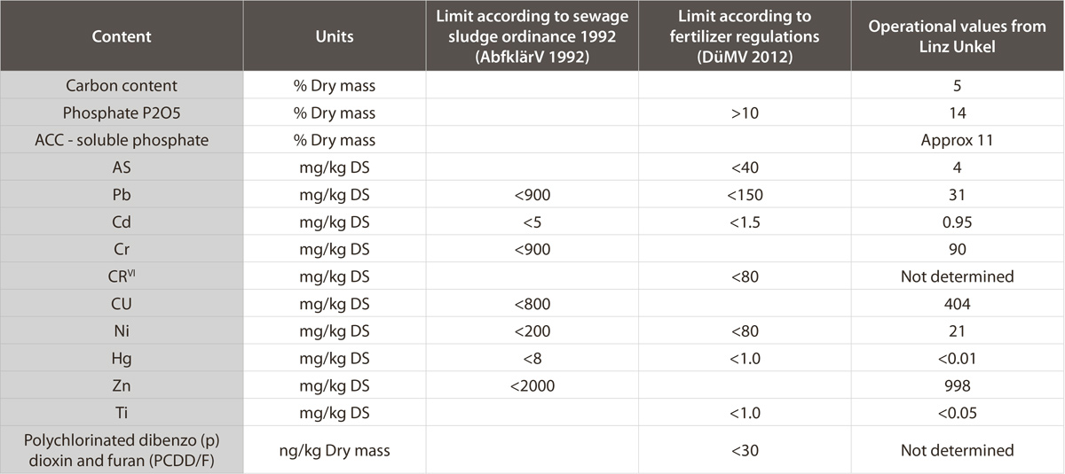This screenshot has height=474, width=1065.
Task: Select the CR VI row label
Action: pos(121,276)
